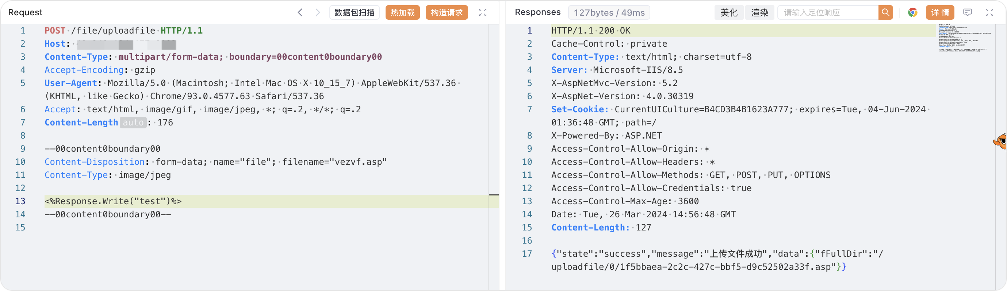The width and height of the screenshot is (1007, 291).
Task: Click the orange mascot icon at right edge
Action: click(x=1001, y=141)
